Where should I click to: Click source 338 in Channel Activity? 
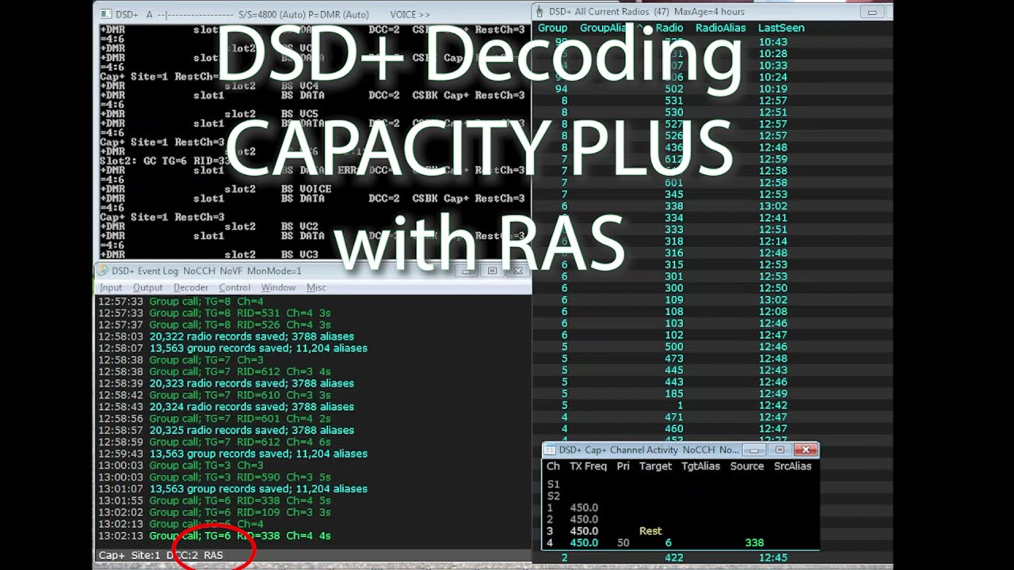point(754,543)
